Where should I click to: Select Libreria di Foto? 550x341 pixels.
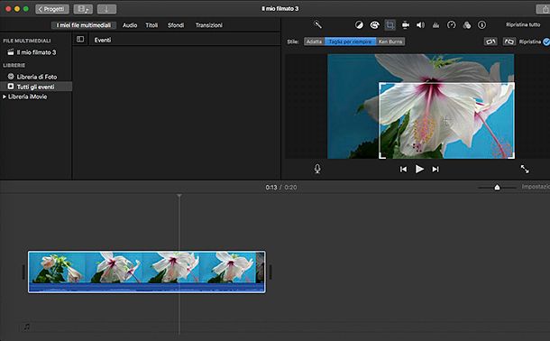(36, 77)
